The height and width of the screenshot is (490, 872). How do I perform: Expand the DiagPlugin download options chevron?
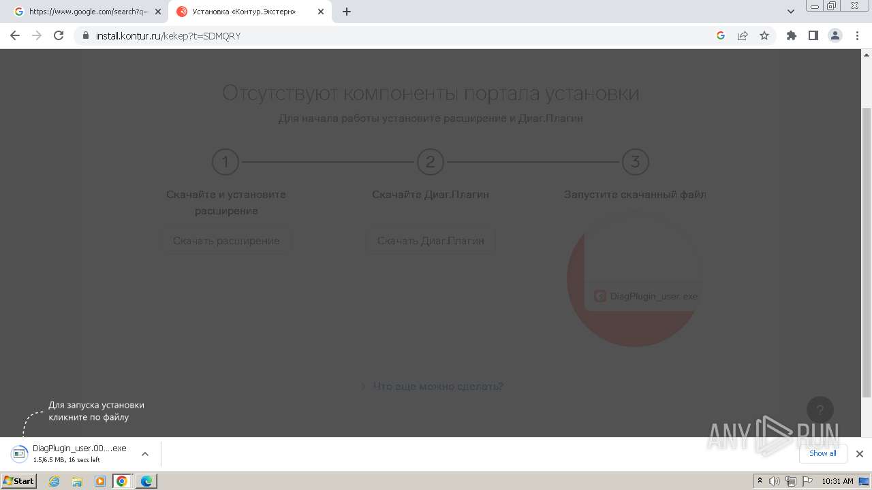(x=144, y=454)
